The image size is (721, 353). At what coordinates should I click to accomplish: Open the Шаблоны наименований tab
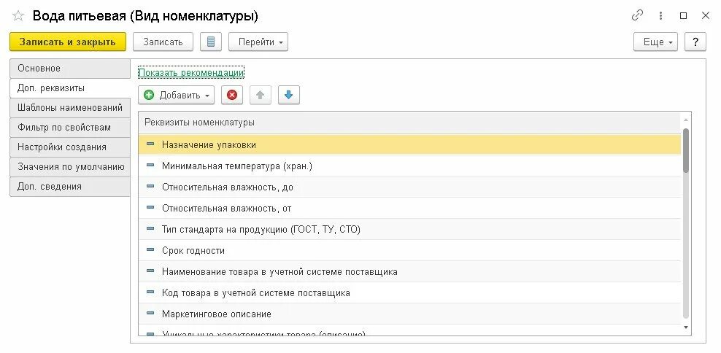(x=70, y=107)
